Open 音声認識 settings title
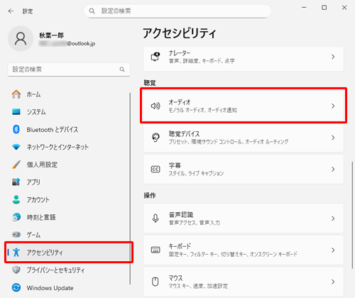This screenshot has width=355, height=298. pyautogui.click(x=181, y=215)
